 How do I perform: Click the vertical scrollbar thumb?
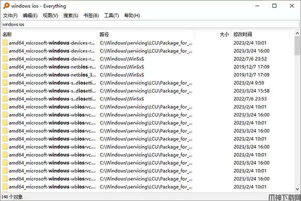(297, 46)
